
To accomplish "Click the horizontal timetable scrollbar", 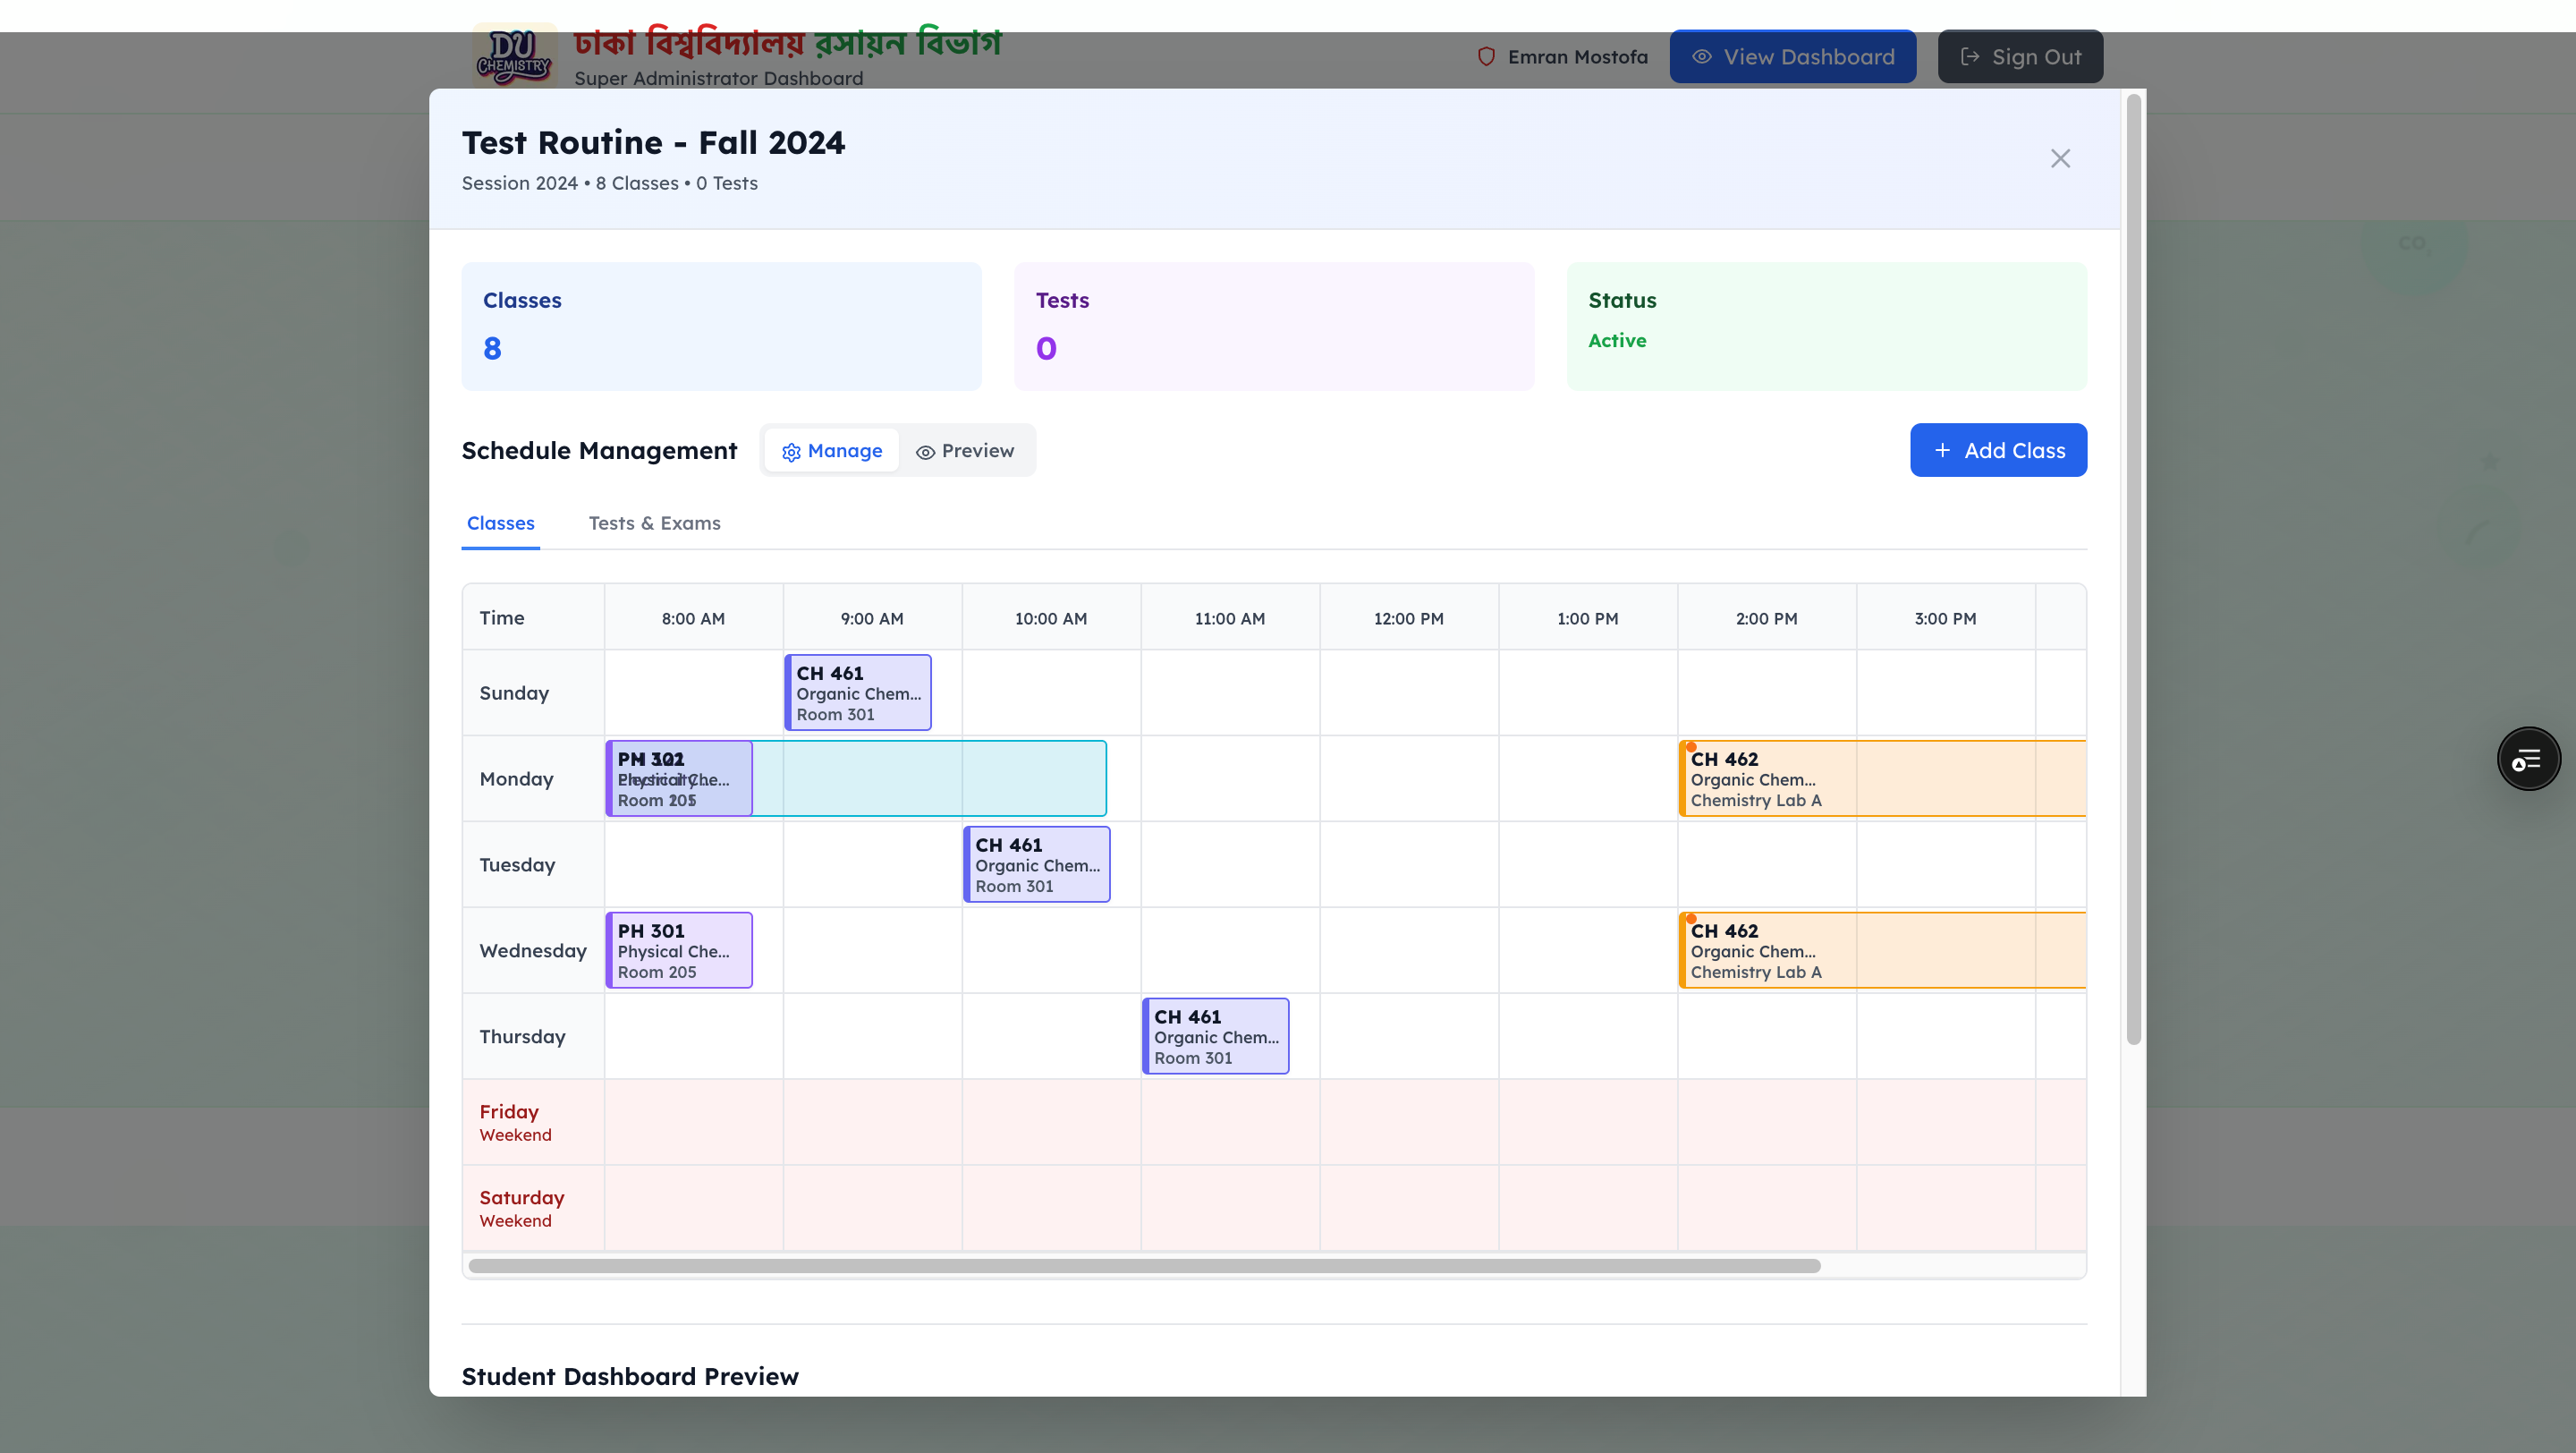I will (1143, 1266).
